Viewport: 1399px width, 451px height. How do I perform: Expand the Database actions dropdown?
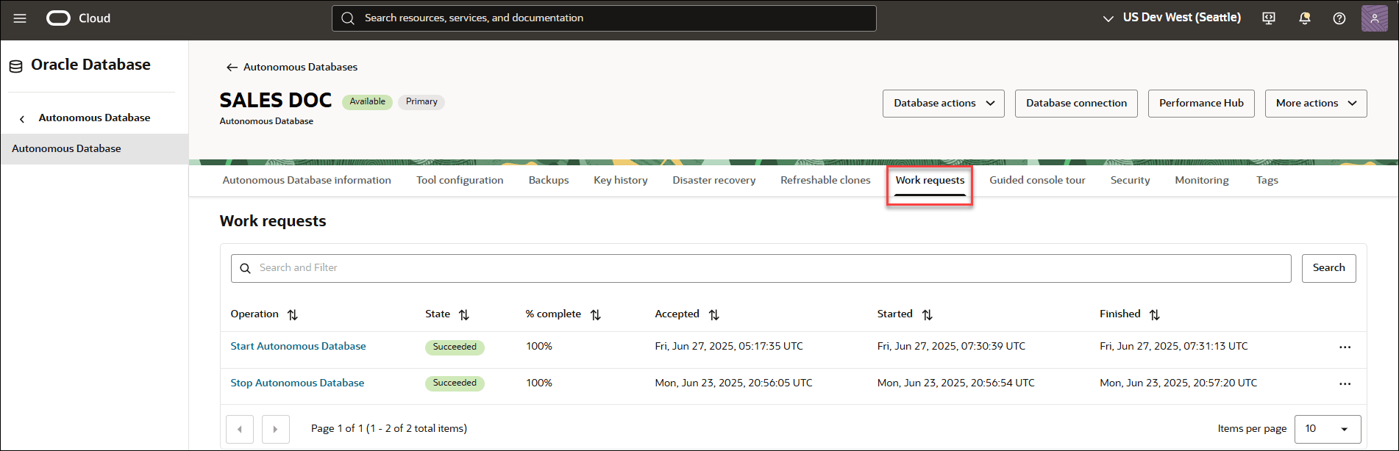[x=943, y=104]
